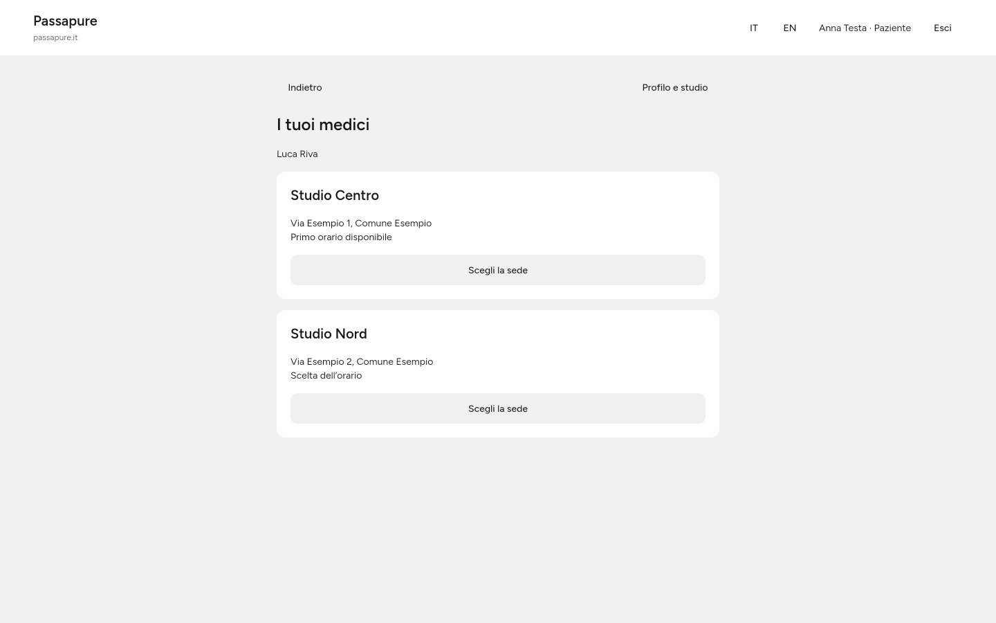
Task: Go back with Indietro
Action: point(305,87)
